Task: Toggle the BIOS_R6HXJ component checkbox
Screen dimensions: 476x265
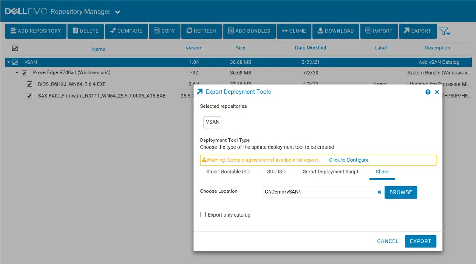Action: click(29, 84)
